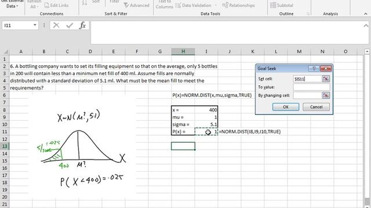The width and height of the screenshot is (371, 208).
Task: Select row 2 header
Action: click(5, 66)
